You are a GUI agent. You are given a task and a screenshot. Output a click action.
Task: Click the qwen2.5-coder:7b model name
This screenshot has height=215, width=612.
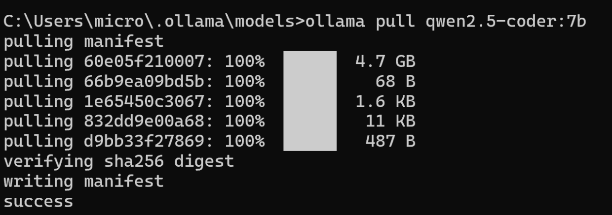click(x=505, y=22)
